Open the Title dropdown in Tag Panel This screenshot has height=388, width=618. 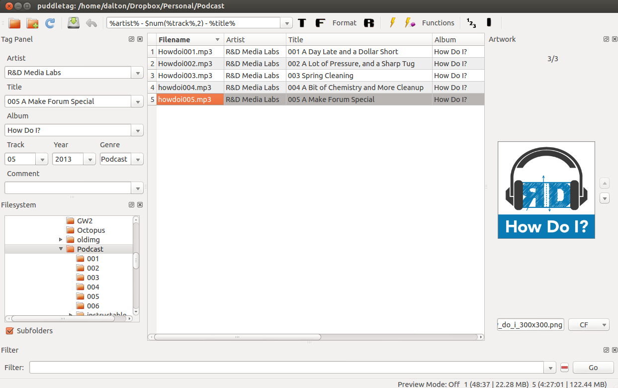(x=137, y=101)
